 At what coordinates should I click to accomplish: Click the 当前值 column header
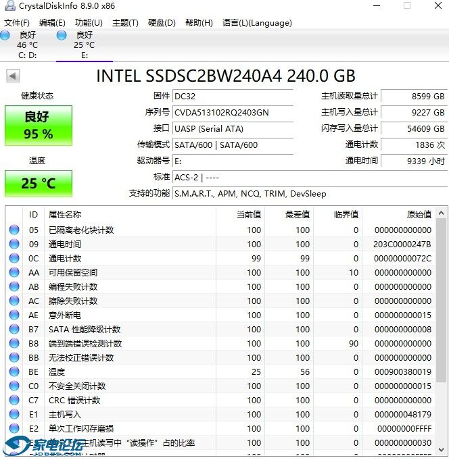point(240,214)
